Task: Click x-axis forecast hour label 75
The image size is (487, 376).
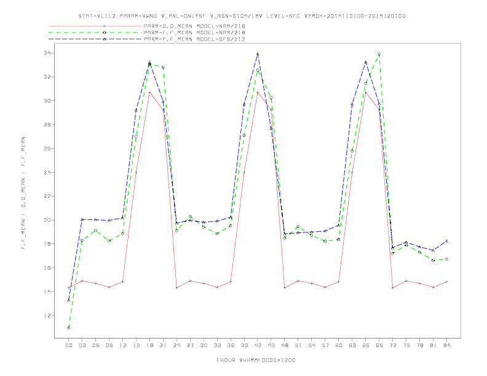Action: click(406, 345)
